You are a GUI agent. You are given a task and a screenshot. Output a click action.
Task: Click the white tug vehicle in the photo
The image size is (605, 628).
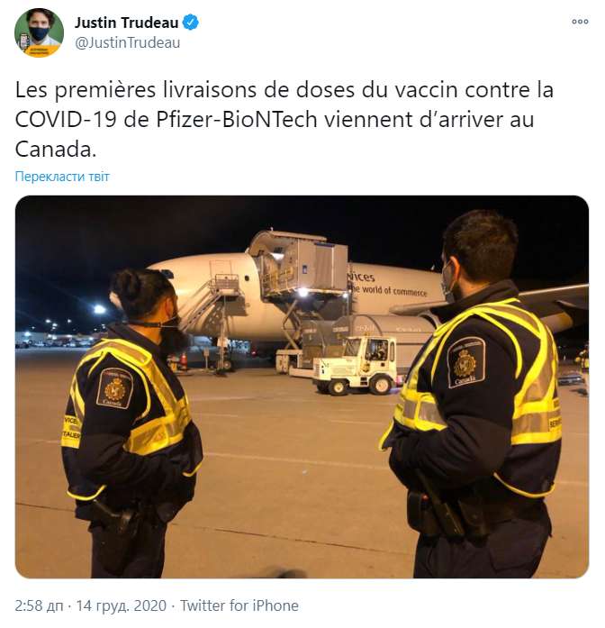coord(356,366)
